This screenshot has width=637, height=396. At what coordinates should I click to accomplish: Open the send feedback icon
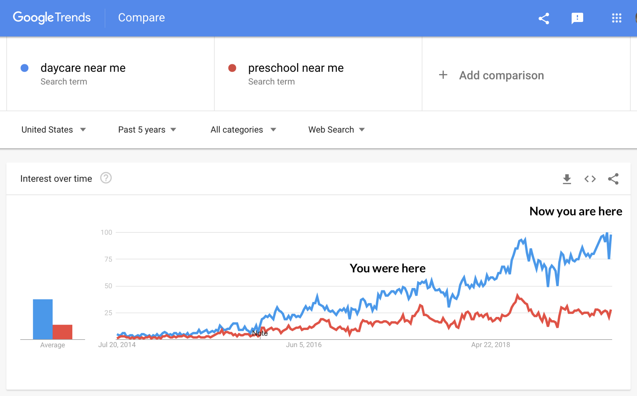(x=577, y=18)
